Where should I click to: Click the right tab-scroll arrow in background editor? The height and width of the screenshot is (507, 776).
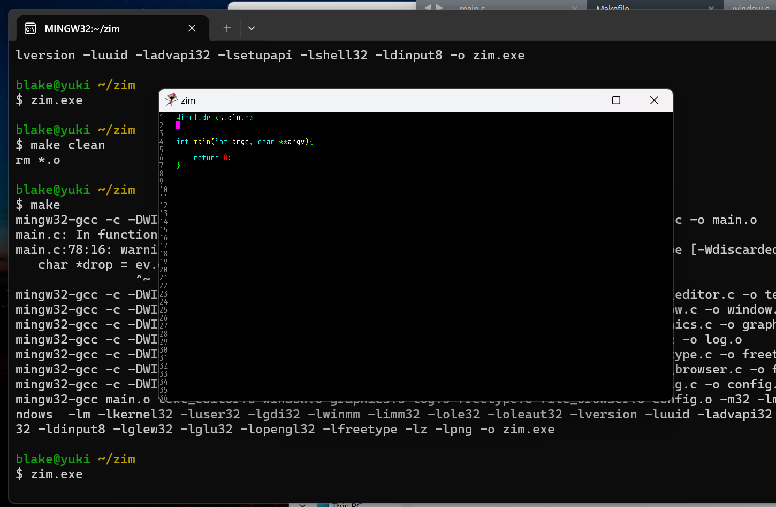(x=439, y=7)
